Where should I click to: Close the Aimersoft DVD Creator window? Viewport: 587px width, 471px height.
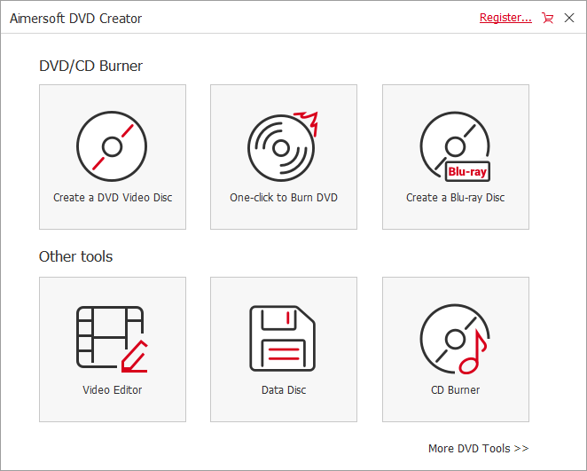(569, 18)
